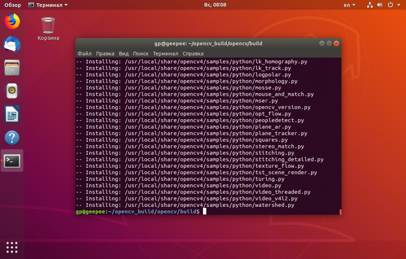This screenshot has height=259, width=406.
Task: Click the plane_ar.py install line
Action: (183, 127)
